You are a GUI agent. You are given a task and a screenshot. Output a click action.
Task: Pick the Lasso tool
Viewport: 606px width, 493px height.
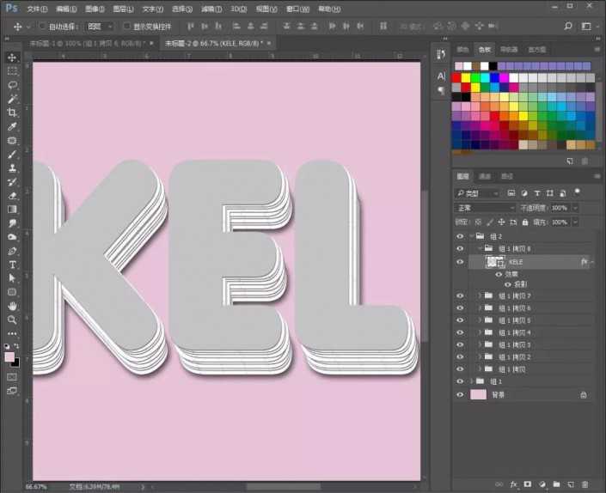(12, 85)
